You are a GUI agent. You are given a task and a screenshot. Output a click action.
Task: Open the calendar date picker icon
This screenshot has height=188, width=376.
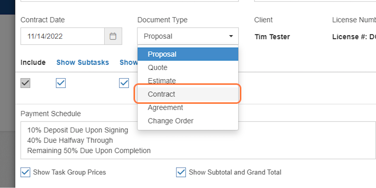113,36
